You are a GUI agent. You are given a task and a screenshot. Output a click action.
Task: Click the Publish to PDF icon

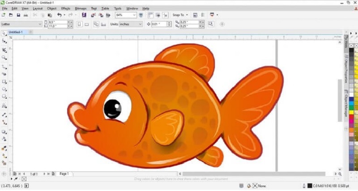point(108,15)
